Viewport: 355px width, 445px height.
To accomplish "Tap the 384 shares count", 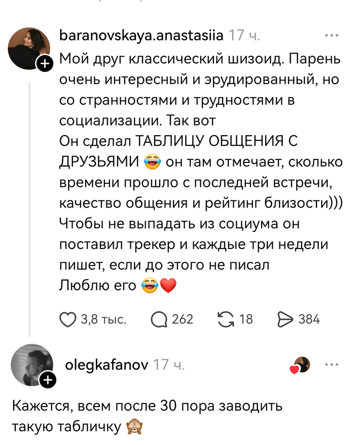I will coord(309,319).
